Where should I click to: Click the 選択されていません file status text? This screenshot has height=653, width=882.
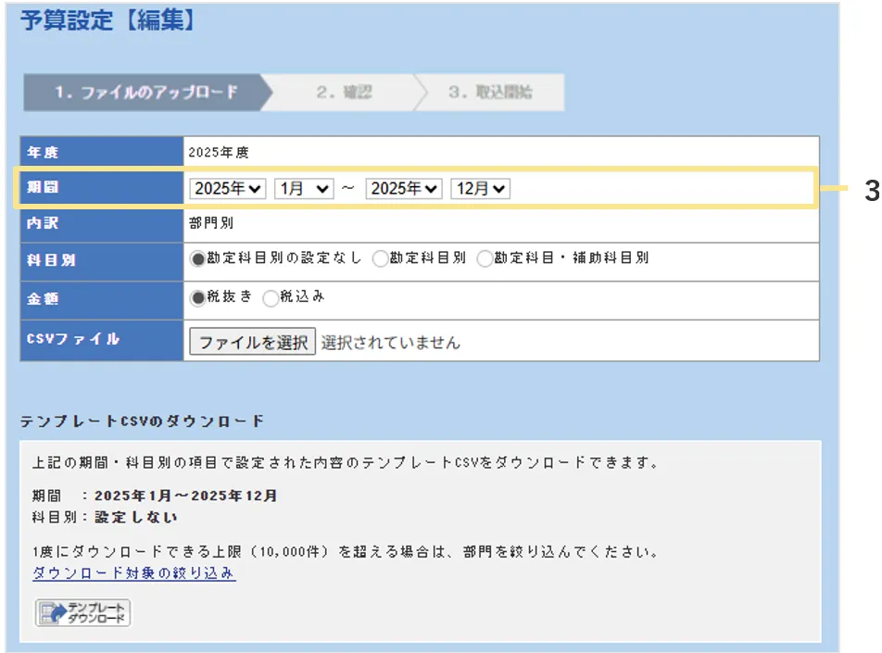[390, 342]
